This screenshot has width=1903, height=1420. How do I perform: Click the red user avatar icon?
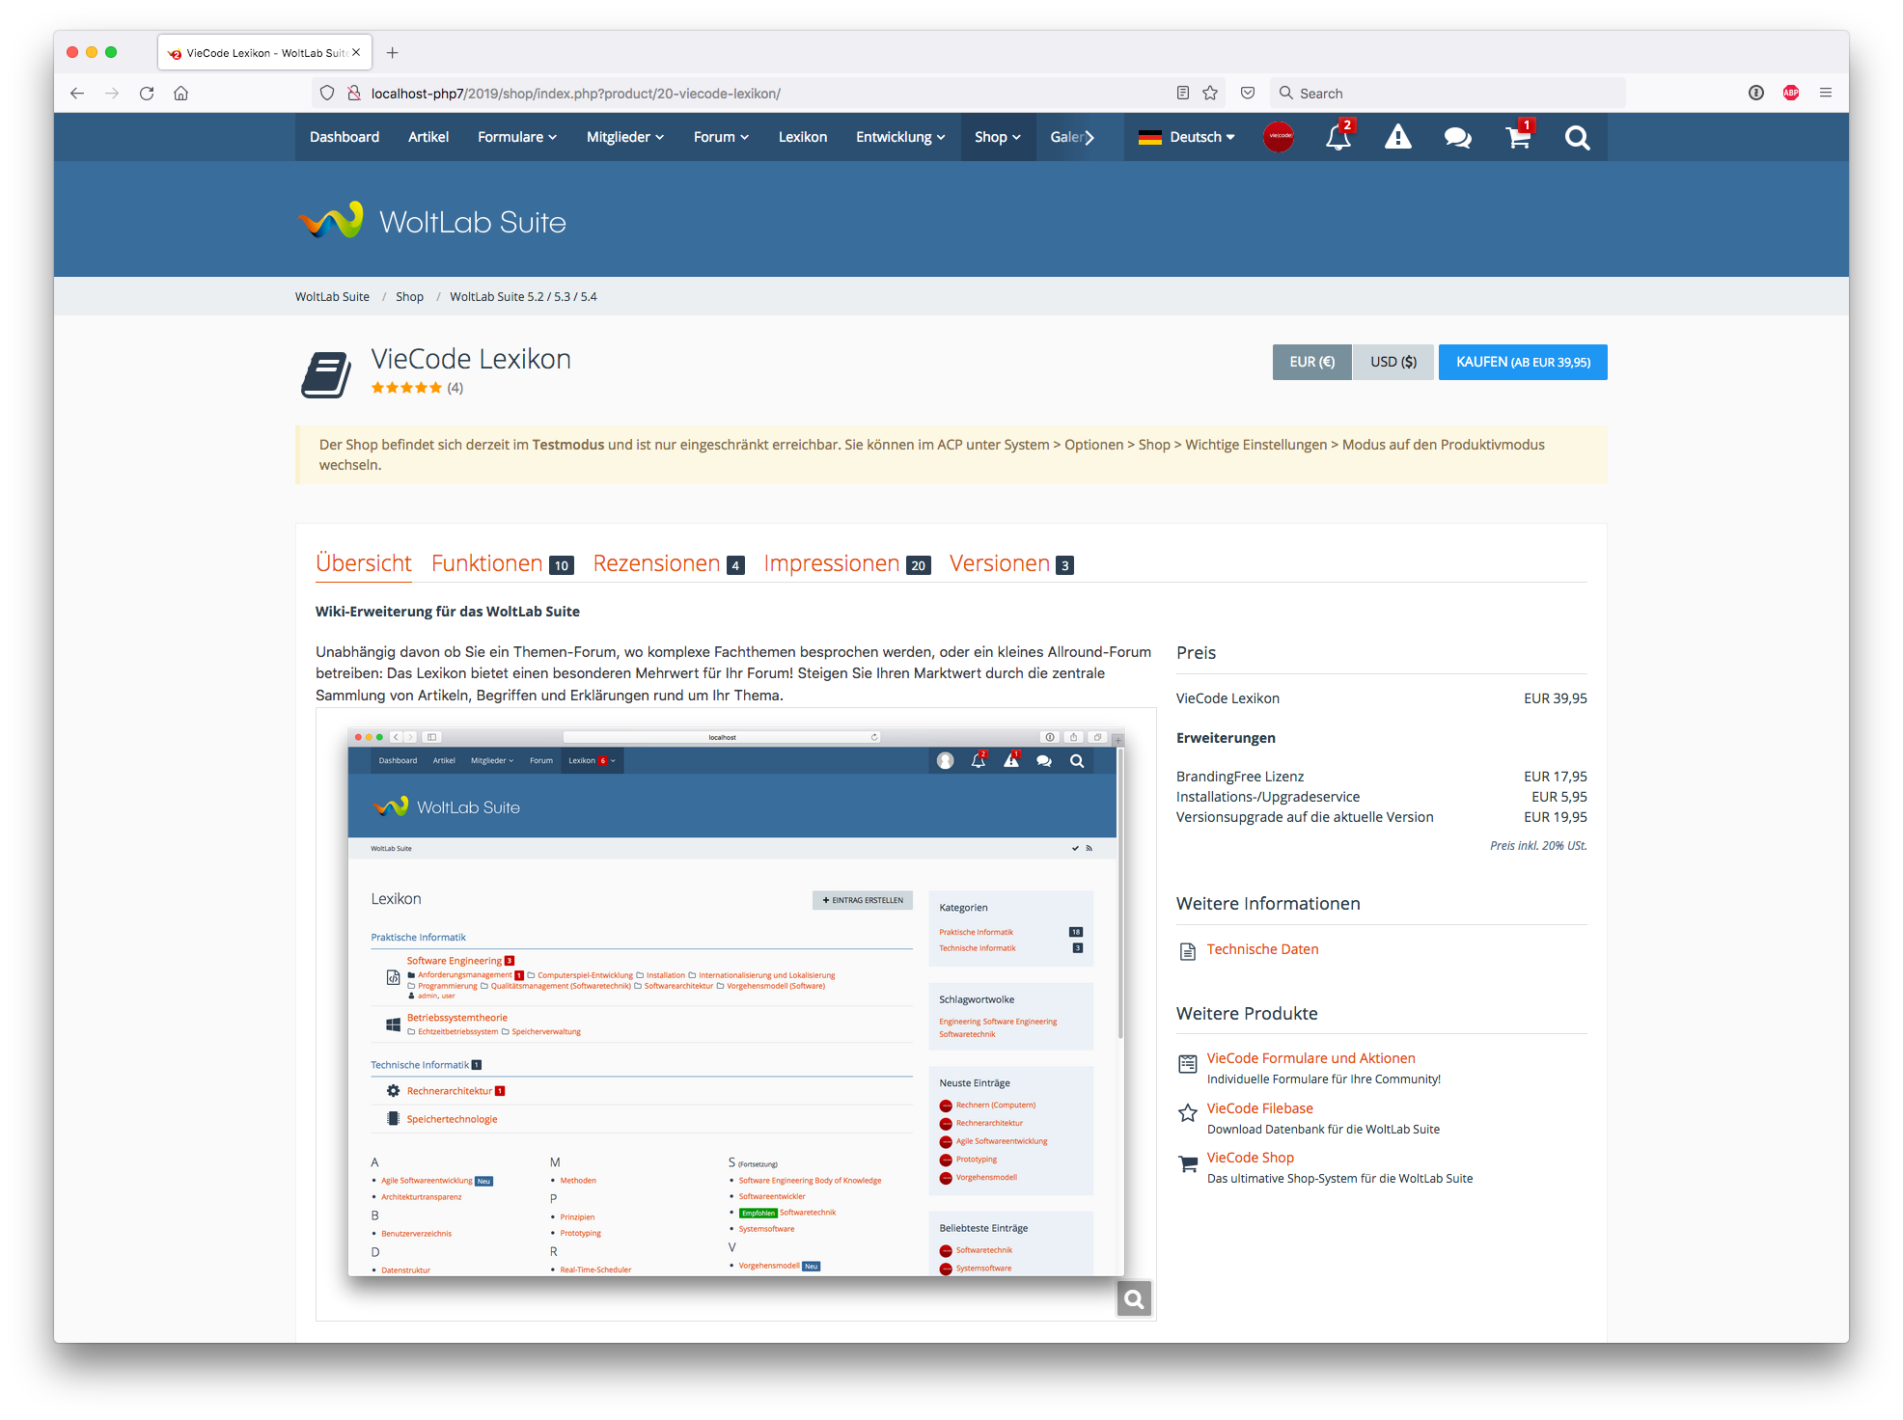1279,137
